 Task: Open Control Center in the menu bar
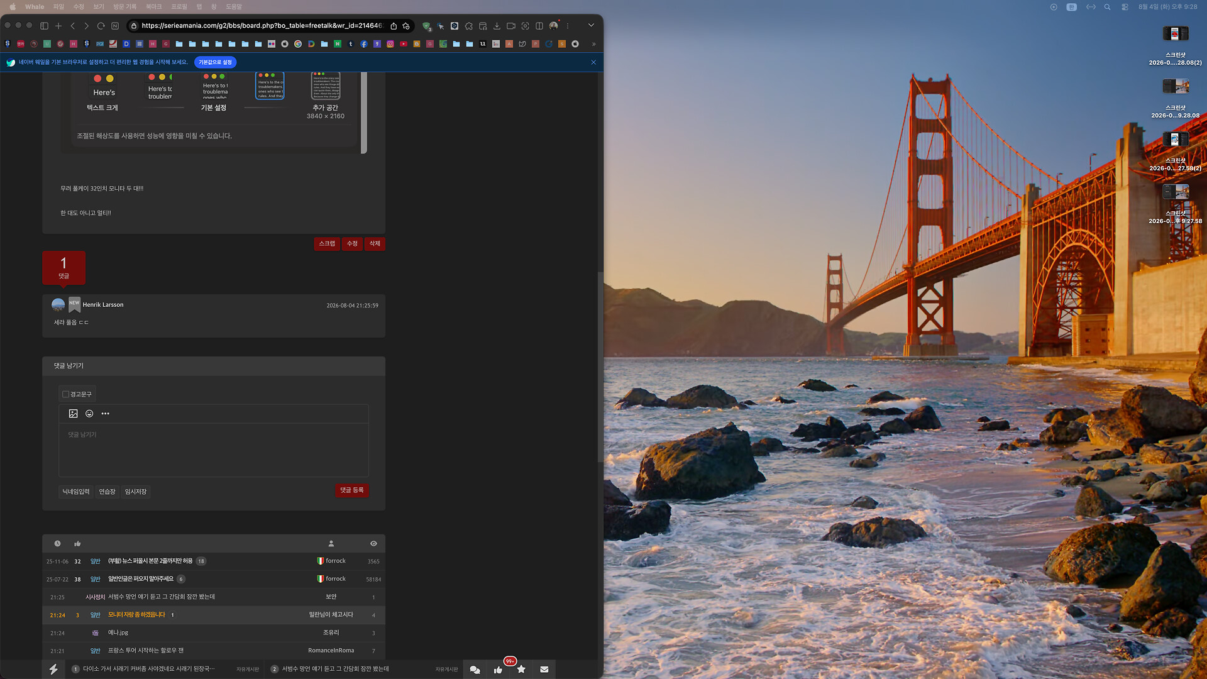point(1125,7)
